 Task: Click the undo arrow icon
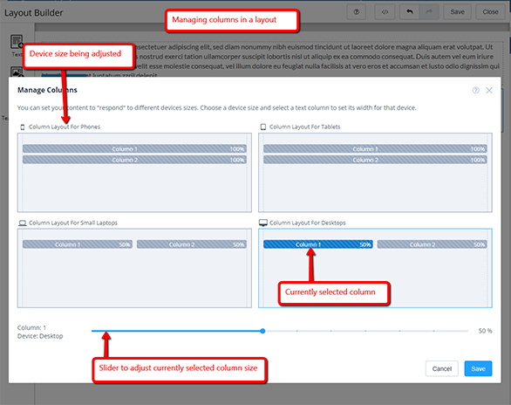[410, 12]
